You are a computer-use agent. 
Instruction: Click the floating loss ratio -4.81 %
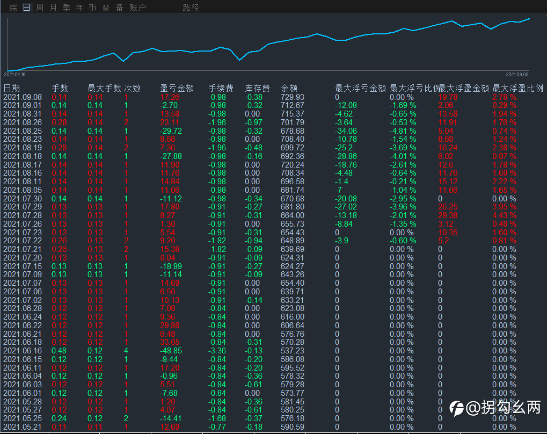[403, 131]
